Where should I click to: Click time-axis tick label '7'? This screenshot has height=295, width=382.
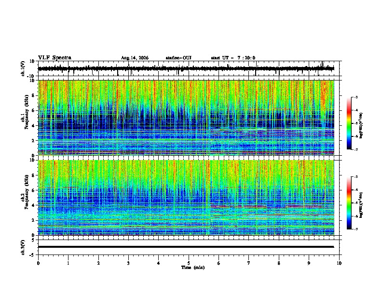click(249, 263)
